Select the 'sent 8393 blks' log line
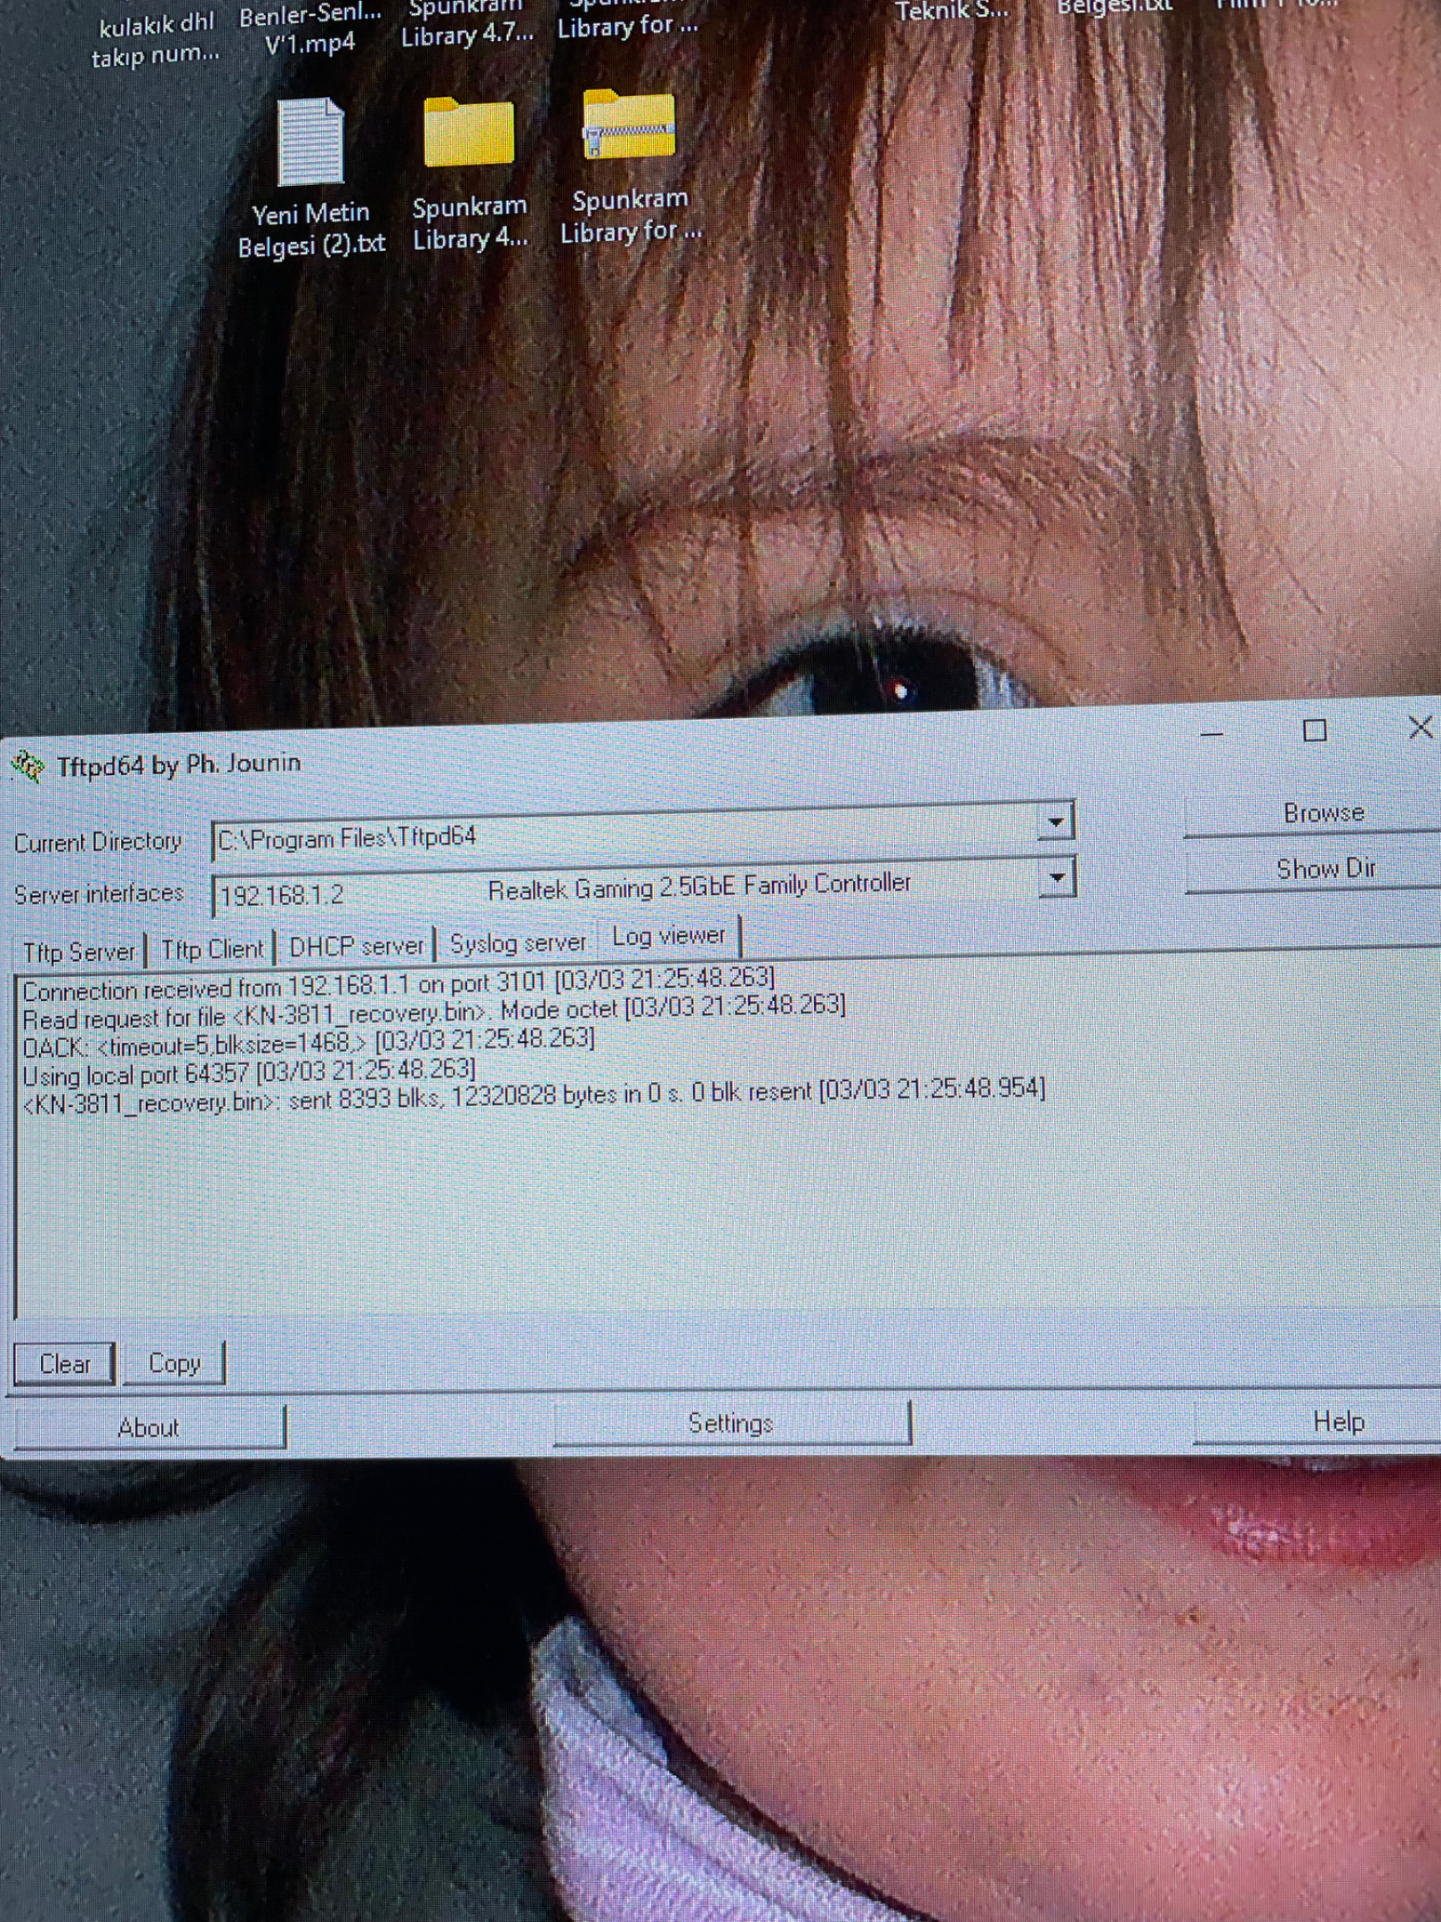Viewport: 1441px width, 1922px height. (x=534, y=1096)
